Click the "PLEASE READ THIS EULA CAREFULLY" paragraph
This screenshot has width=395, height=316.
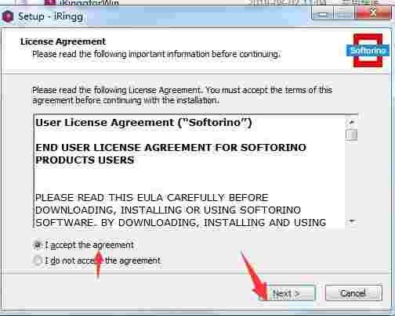pos(180,210)
